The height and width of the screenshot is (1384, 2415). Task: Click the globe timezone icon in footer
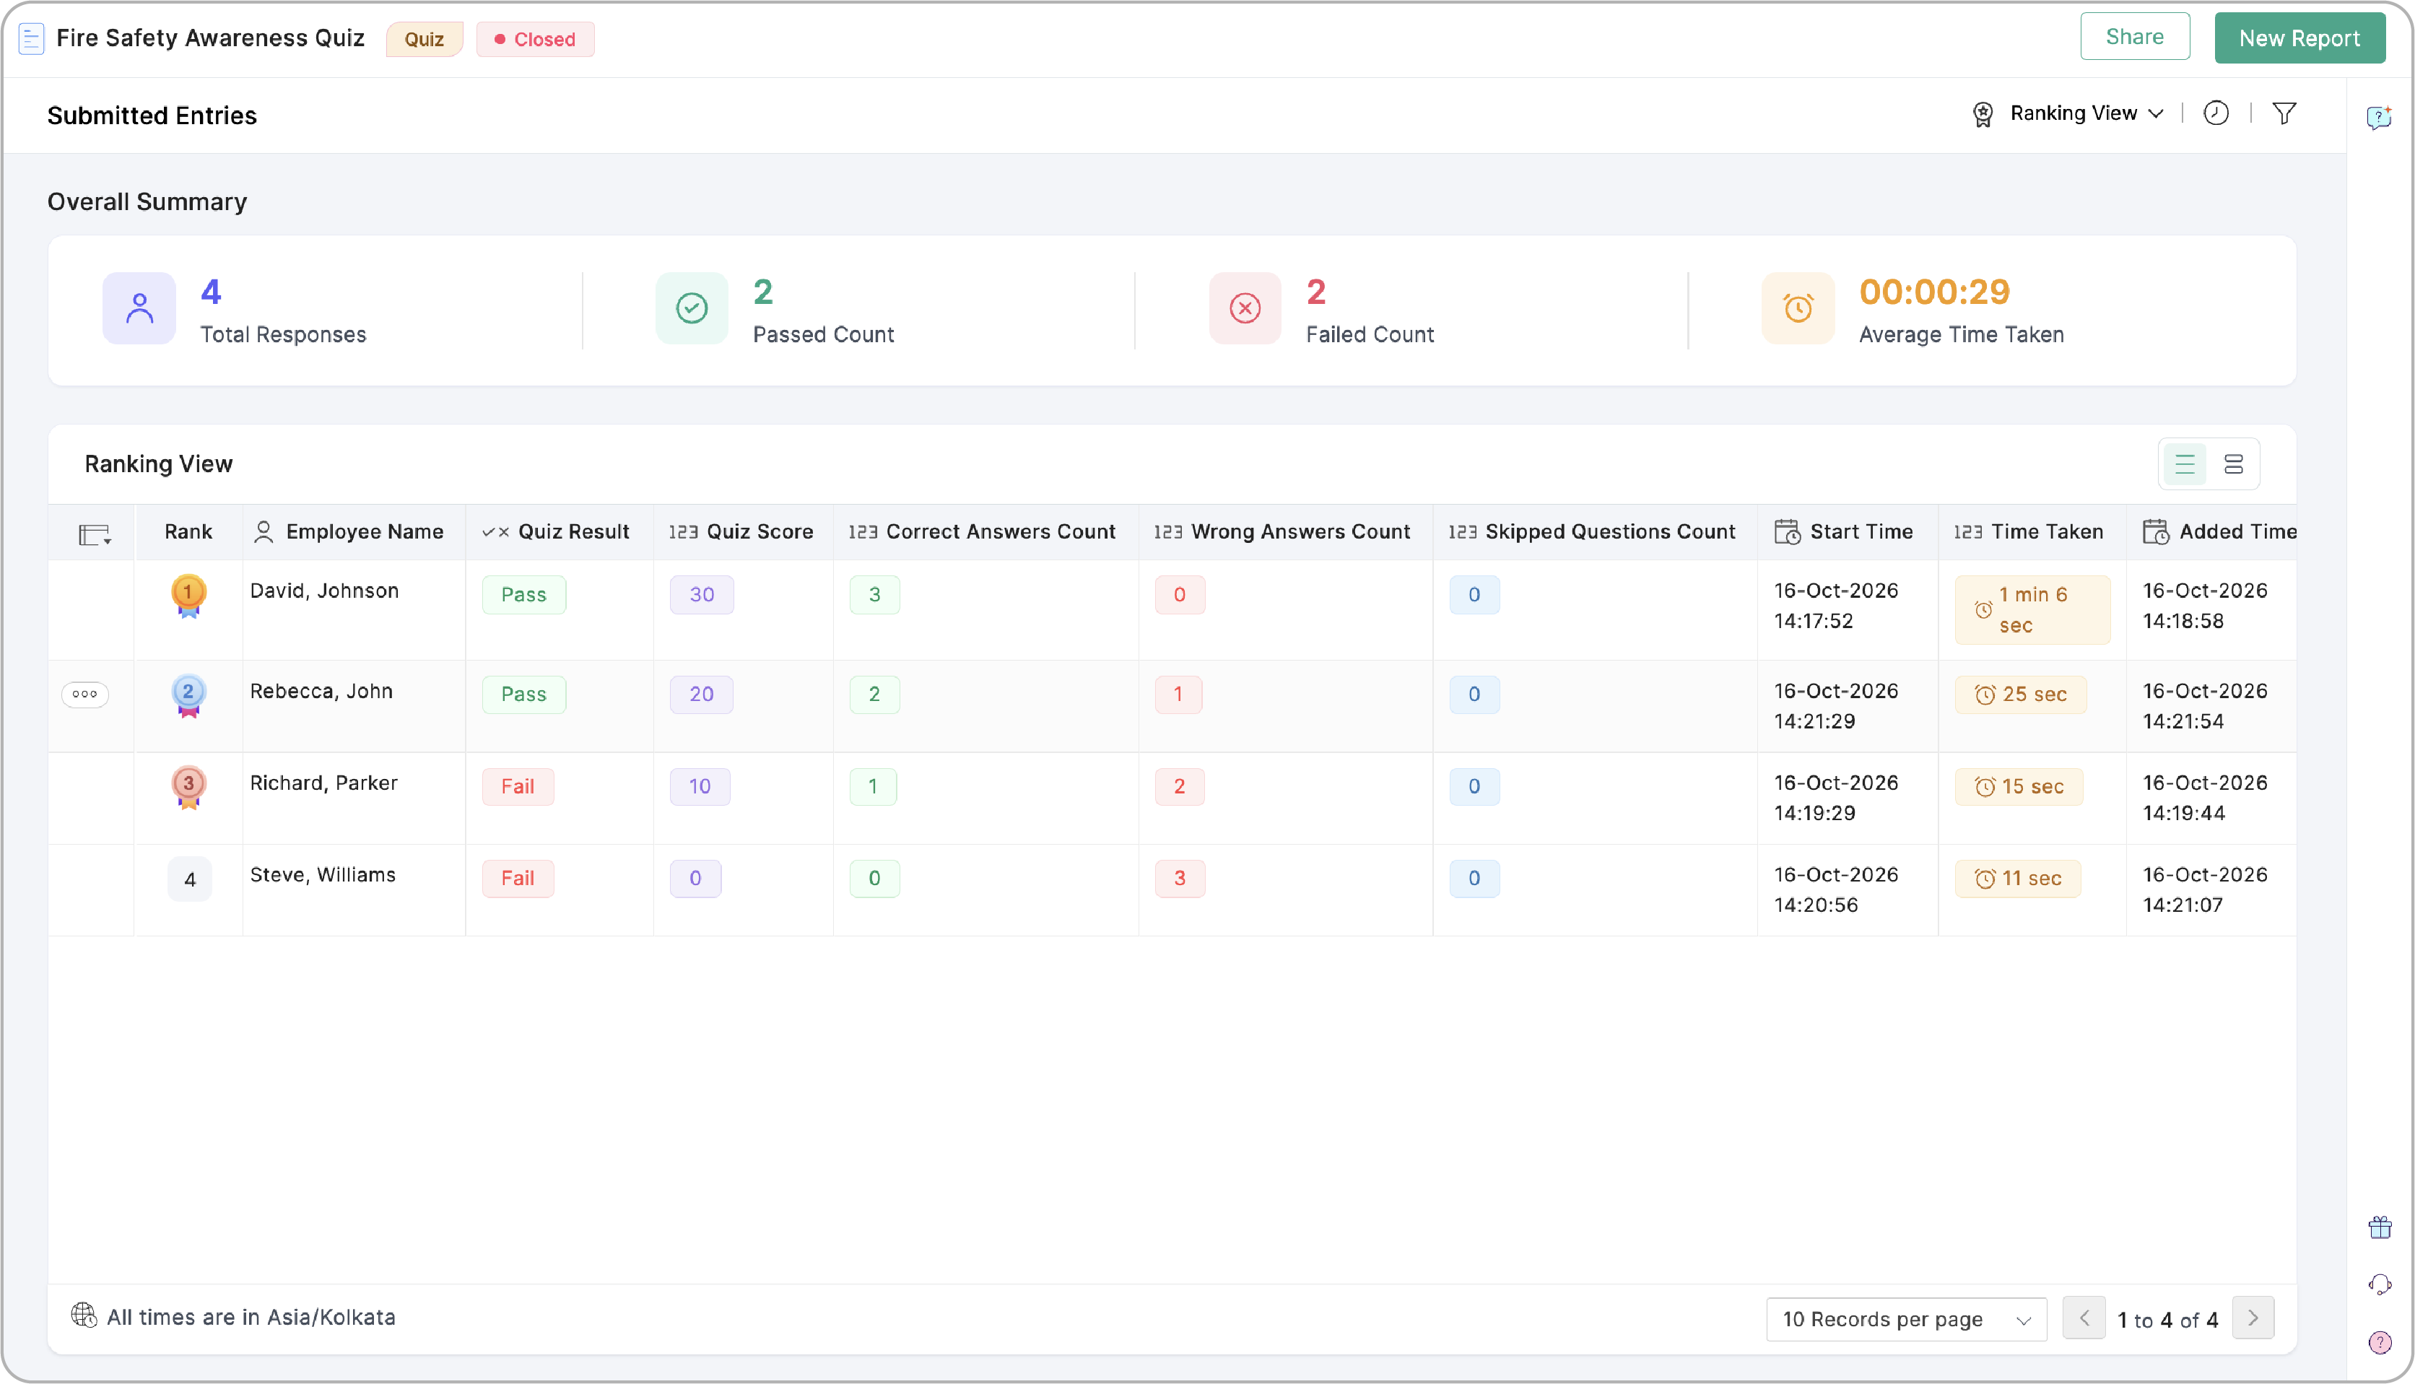[x=84, y=1315]
